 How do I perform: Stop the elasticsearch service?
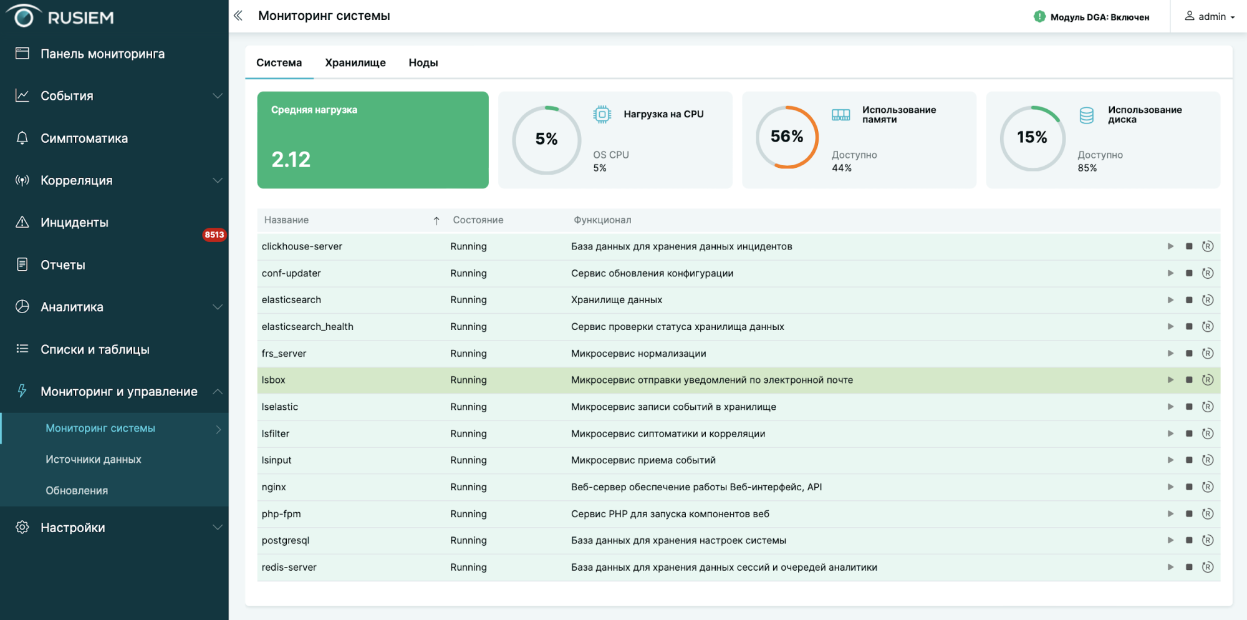coord(1189,300)
